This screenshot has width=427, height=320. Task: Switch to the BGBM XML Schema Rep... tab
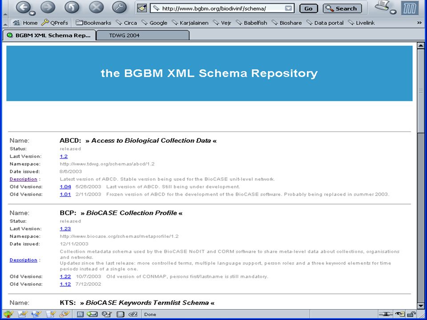tap(49, 36)
